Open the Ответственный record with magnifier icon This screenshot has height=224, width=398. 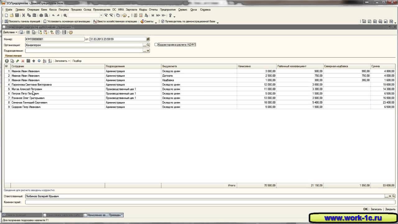tap(394, 196)
